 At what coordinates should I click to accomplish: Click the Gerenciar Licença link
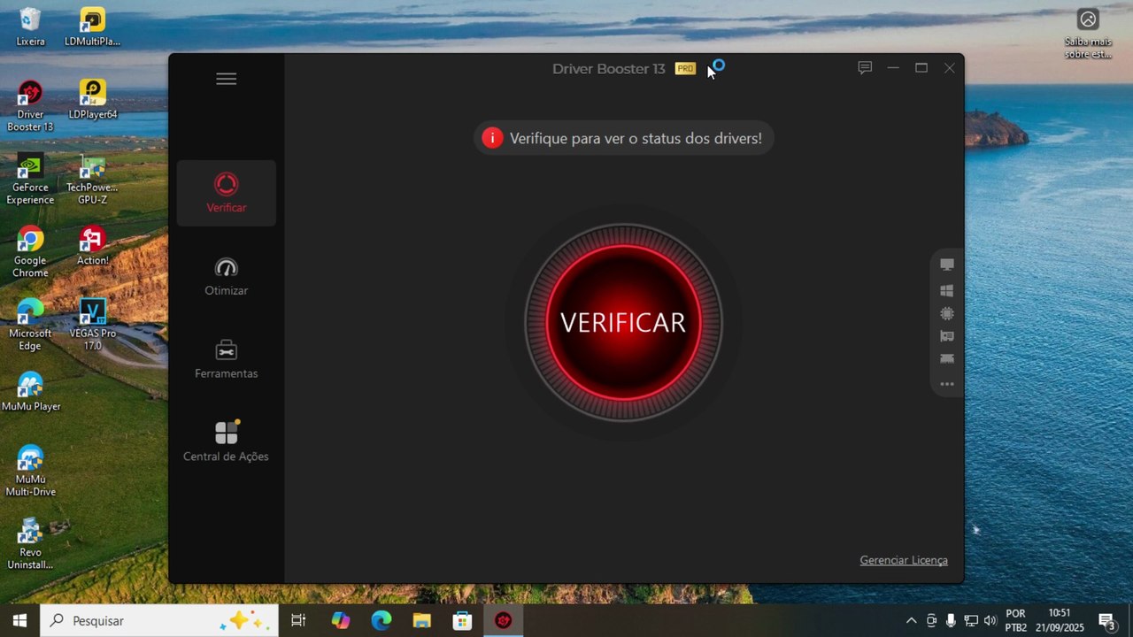904,560
